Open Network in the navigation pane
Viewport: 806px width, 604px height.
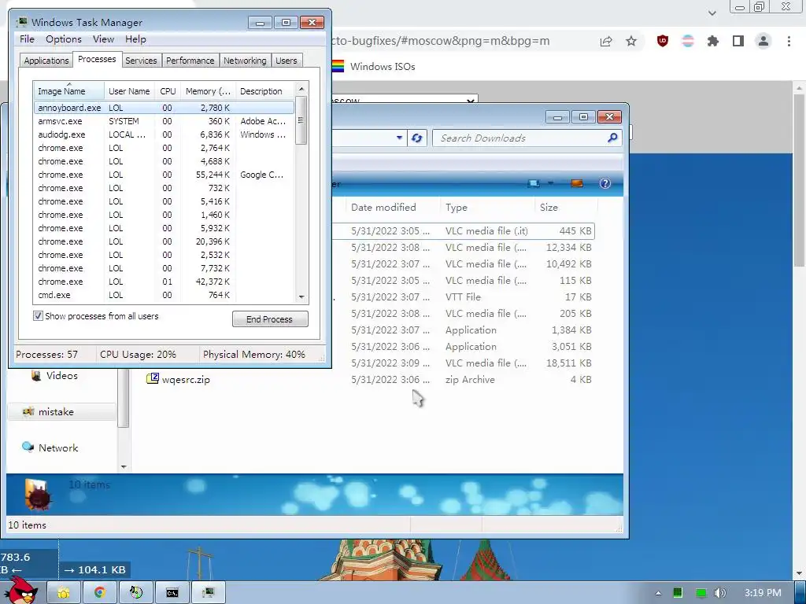click(x=50, y=447)
